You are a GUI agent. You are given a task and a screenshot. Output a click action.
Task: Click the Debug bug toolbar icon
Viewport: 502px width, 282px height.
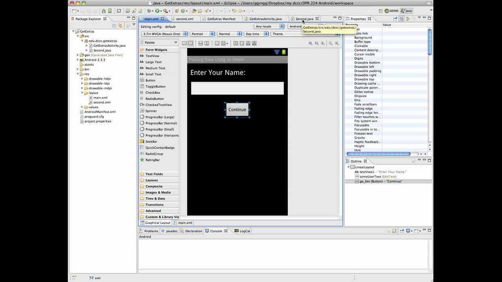point(149,11)
